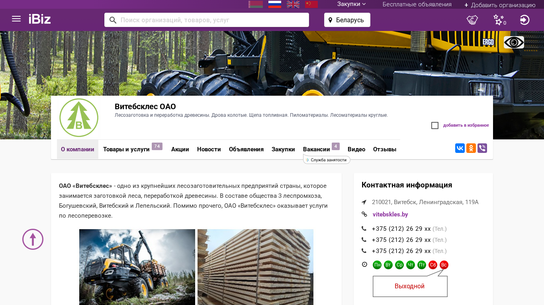Click the scroll-to-top arrow button
The image size is (544, 305).
point(33,239)
